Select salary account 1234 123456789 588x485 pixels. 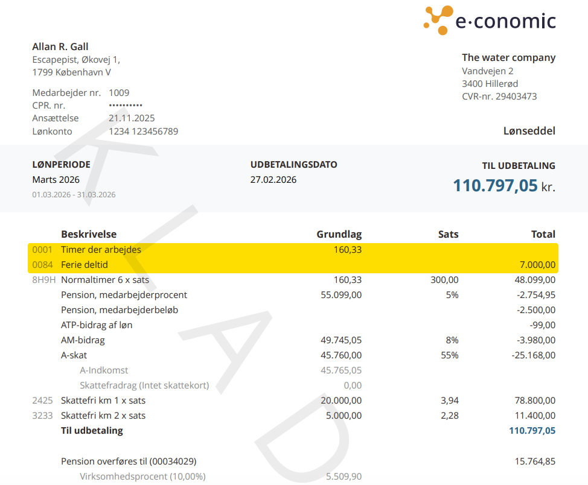[x=143, y=132]
